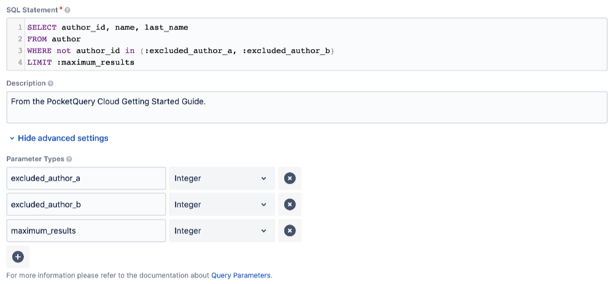Click into the Description text box
The height and width of the screenshot is (284, 614).
pyautogui.click(x=307, y=108)
